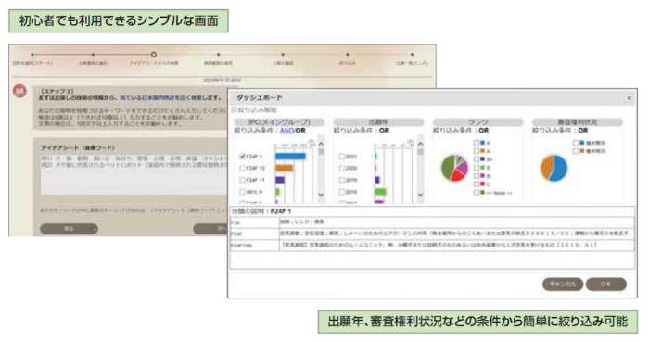Click the ランク panel header
The height and width of the screenshot is (342, 649).
pos(477,122)
